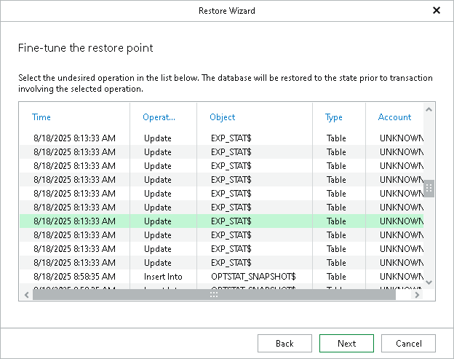Select the Update row just above Insert Into
Image resolution: width=454 pixels, height=359 pixels.
pyautogui.click(x=218, y=263)
